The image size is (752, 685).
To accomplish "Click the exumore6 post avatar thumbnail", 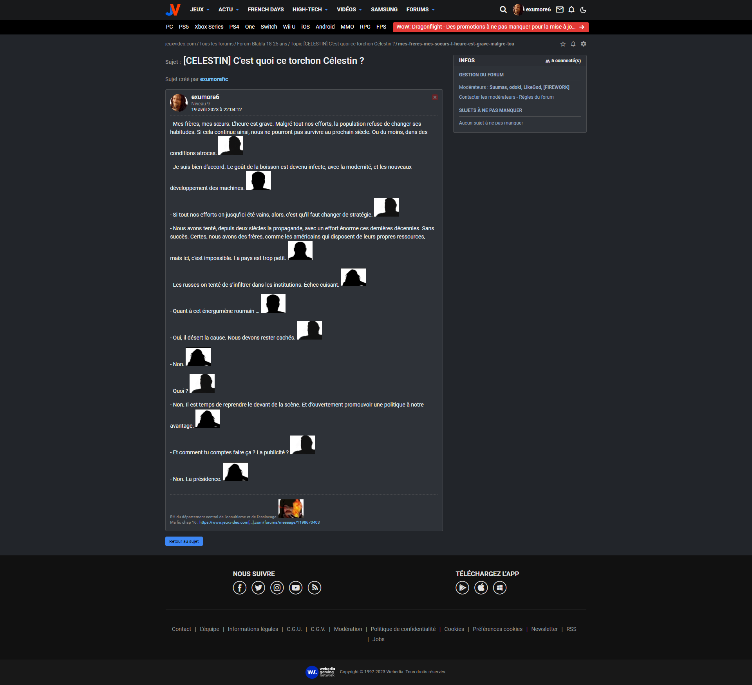I will [179, 103].
